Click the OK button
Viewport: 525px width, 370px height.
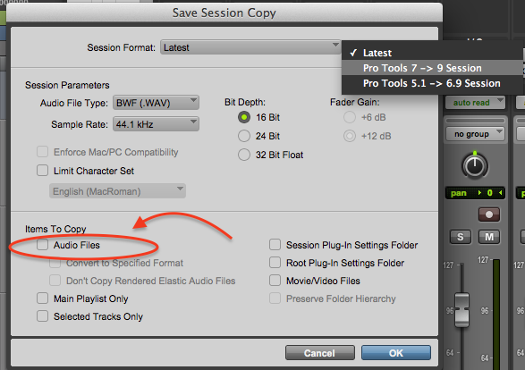tap(395, 353)
